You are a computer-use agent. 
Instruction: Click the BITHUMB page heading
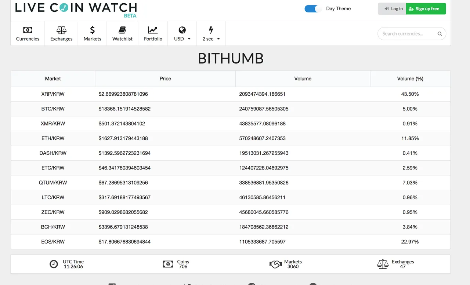click(231, 59)
